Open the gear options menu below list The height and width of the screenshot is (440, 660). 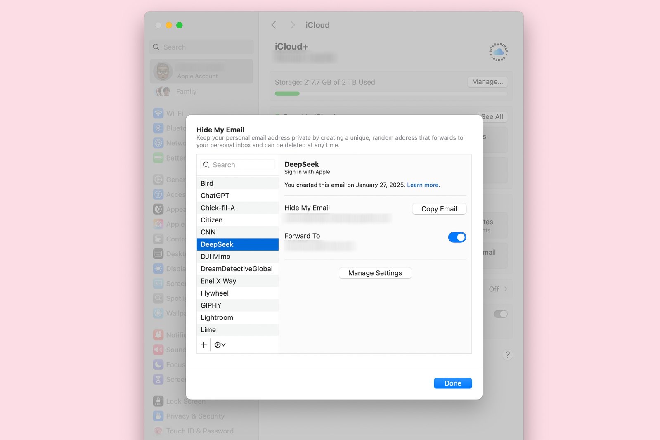(x=220, y=345)
